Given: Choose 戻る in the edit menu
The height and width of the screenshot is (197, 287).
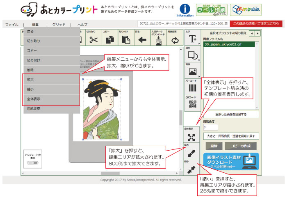Looking at the screenshot, I should (x=52, y=32).
